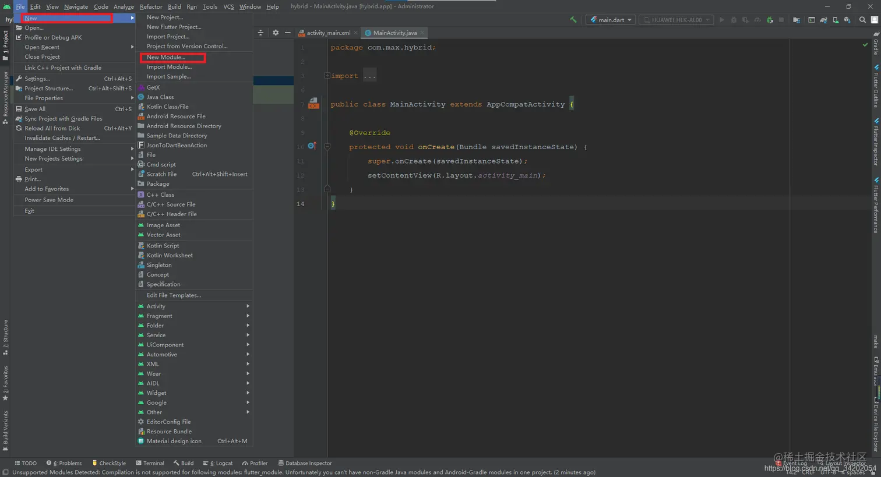Close the MainActivity.java tab
Image resolution: width=881 pixels, height=477 pixels.
422,33
